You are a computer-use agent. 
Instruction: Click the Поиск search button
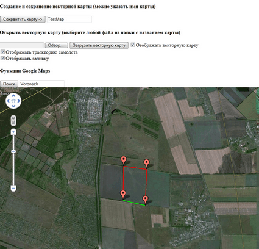pos(9,84)
